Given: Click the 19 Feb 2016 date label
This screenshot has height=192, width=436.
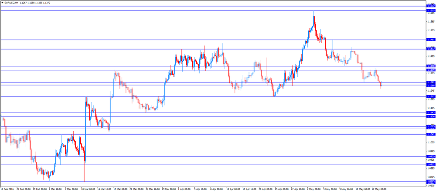Looking at the screenshot, I should 7,189.
